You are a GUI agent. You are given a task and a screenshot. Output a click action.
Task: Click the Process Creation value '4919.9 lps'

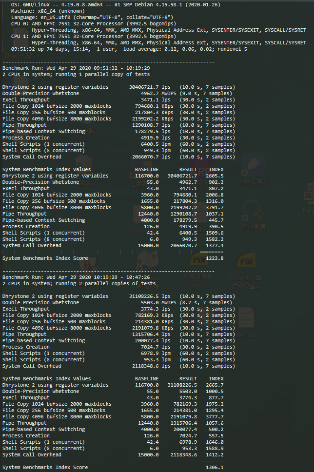[x=156, y=138]
